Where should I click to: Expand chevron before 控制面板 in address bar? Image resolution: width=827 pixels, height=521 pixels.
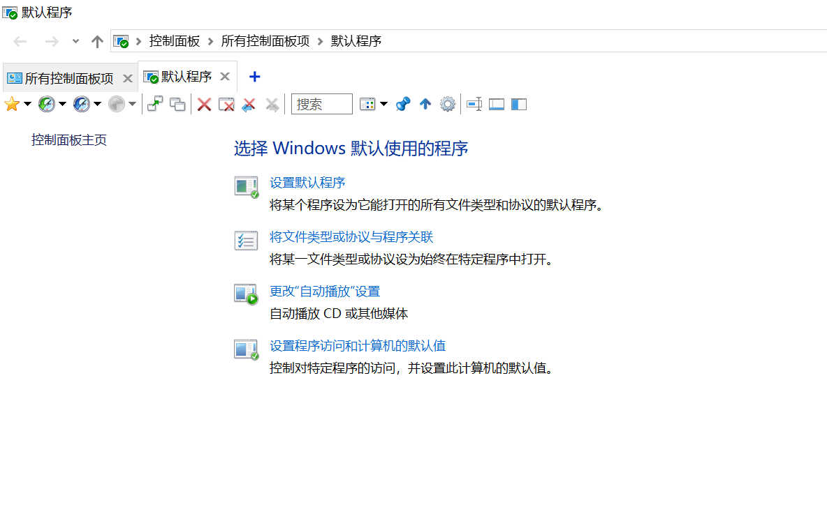pyautogui.click(x=139, y=41)
